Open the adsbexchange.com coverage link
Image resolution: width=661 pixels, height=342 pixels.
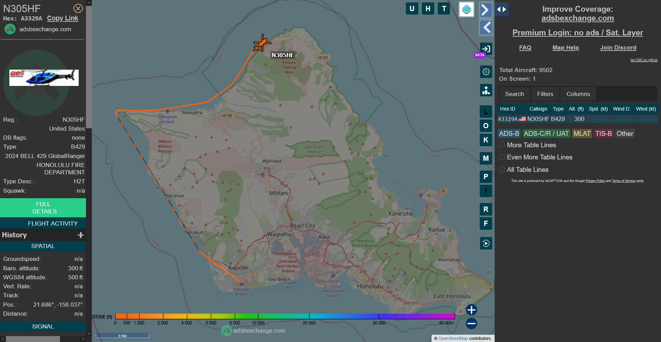tap(577, 18)
